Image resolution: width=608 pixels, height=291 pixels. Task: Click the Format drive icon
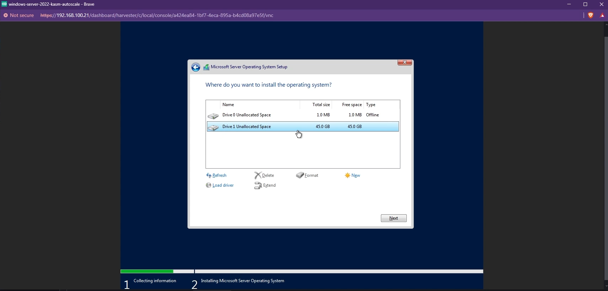[x=300, y=175]
